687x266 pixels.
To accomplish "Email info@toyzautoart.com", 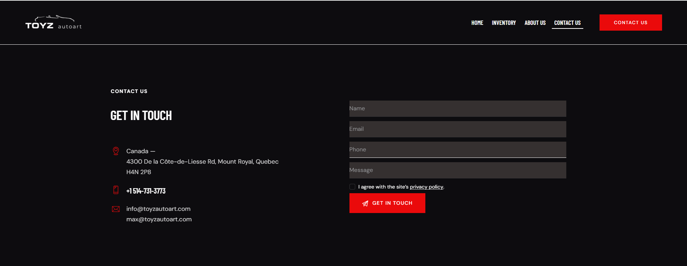I will [x=158, y=209].
